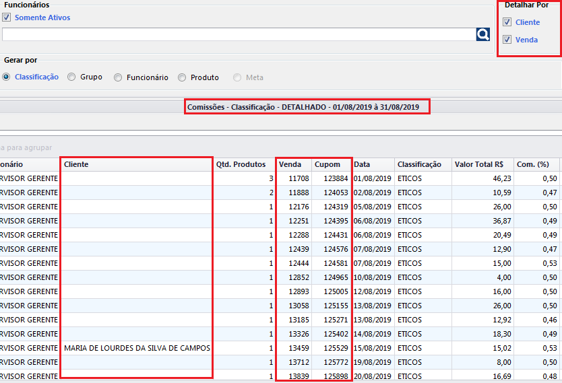
Task: Click the Com. (%) column header
Action: [x=533, y=164]
